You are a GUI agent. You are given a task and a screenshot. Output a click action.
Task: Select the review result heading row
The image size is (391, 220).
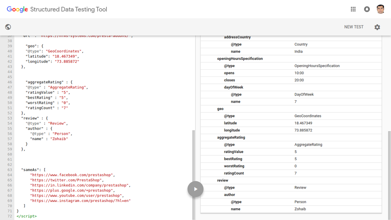(291, 180)
